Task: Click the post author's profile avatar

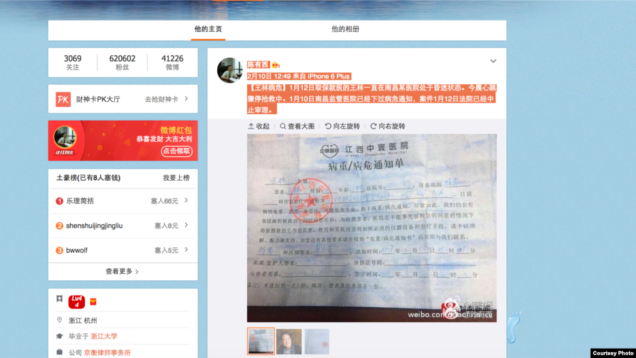Action: [x=230, y=70]
